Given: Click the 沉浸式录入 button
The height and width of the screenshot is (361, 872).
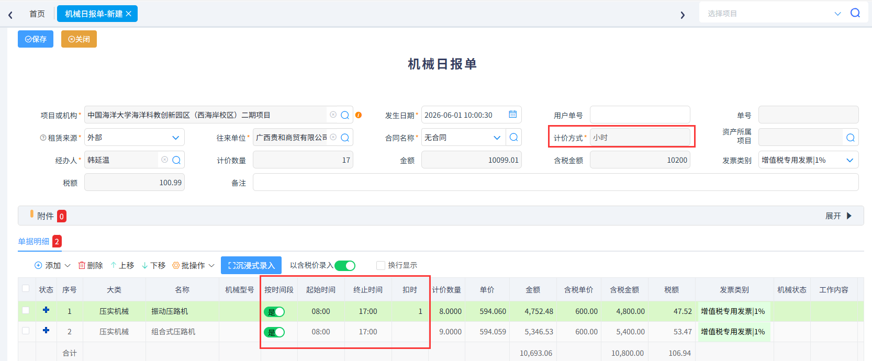Looking at the screenshot, I should coord(251,265).
